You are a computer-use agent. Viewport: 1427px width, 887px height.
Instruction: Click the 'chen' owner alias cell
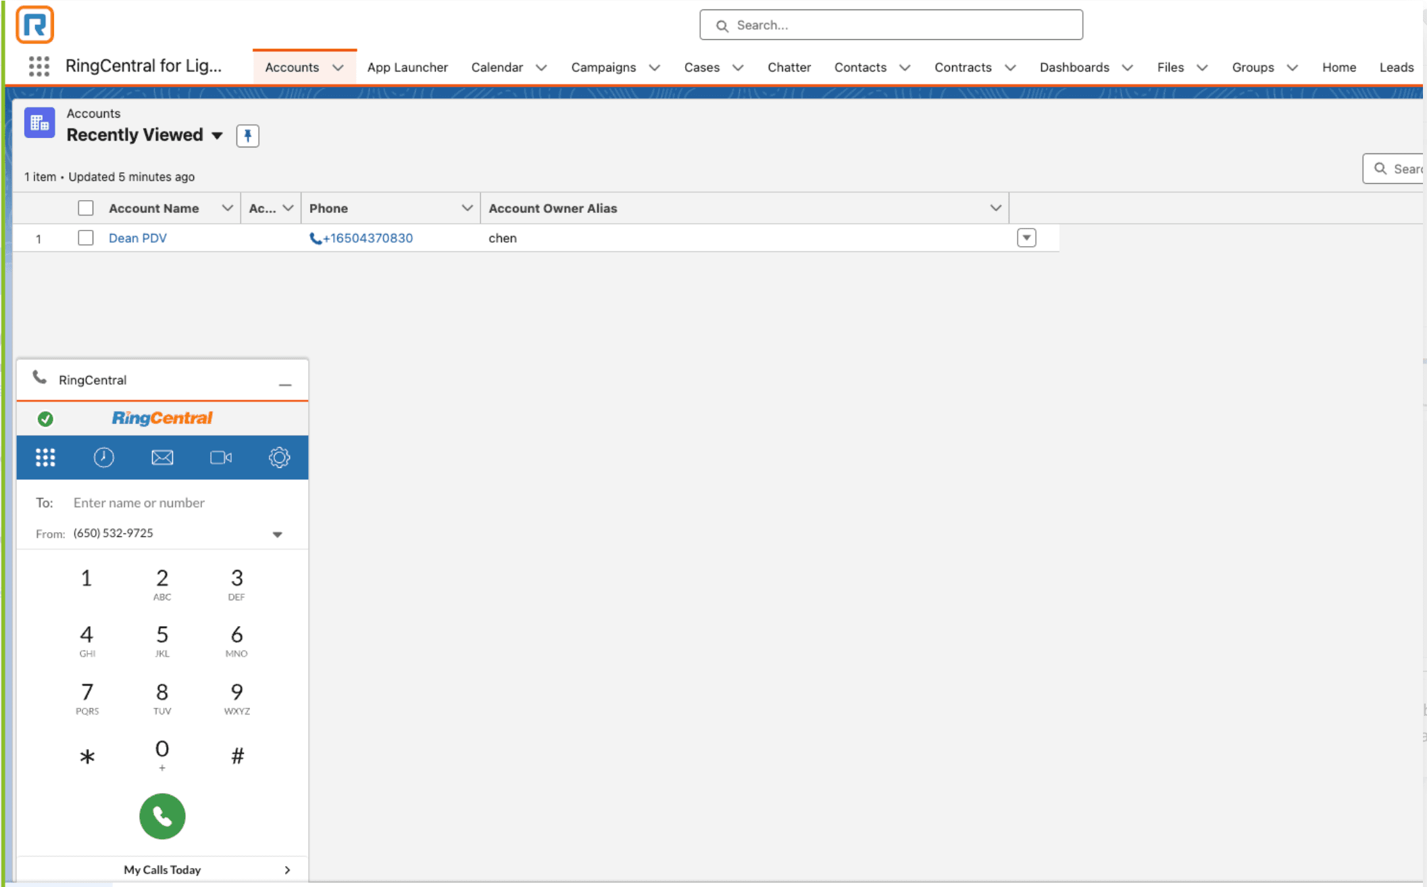[503, 238]
